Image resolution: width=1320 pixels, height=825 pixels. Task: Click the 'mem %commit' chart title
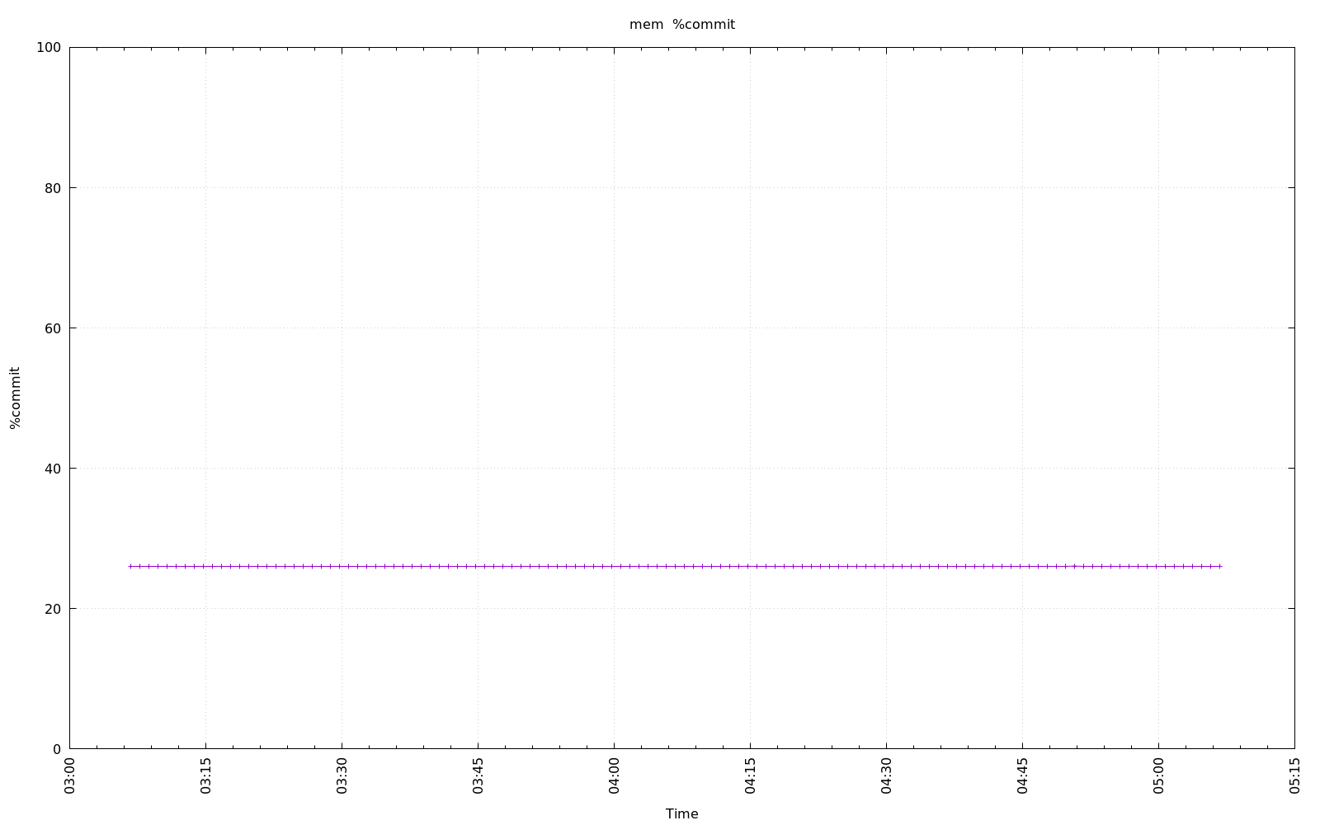coord(681,25)
